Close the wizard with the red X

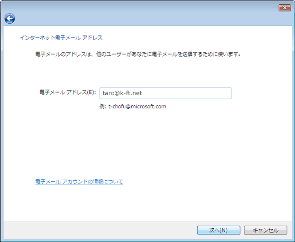click(x=284, y=8)
